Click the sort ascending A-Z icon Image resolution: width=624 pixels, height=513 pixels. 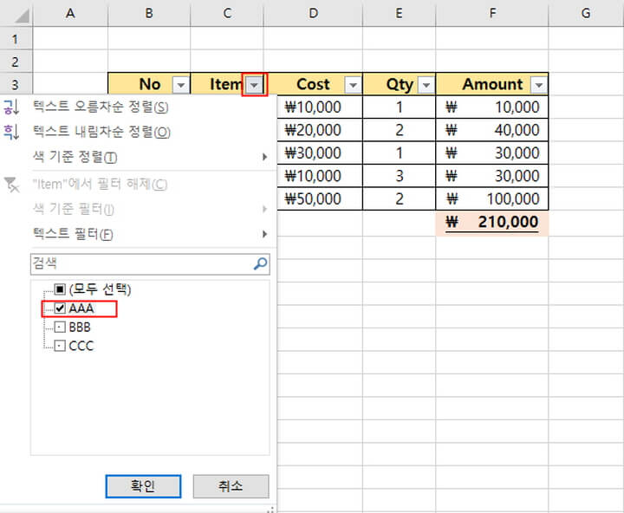(11, 107)
